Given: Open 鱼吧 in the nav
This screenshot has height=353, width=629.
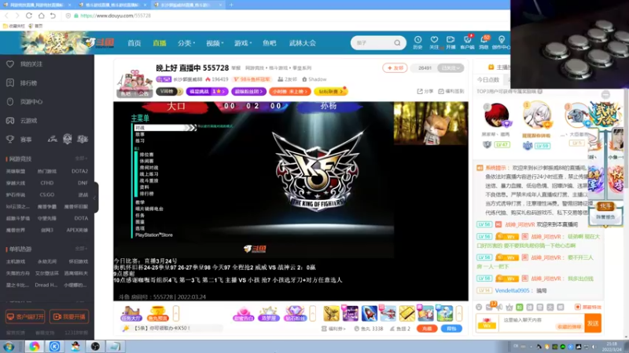Looking at the screenshot, I should point(269,43).
